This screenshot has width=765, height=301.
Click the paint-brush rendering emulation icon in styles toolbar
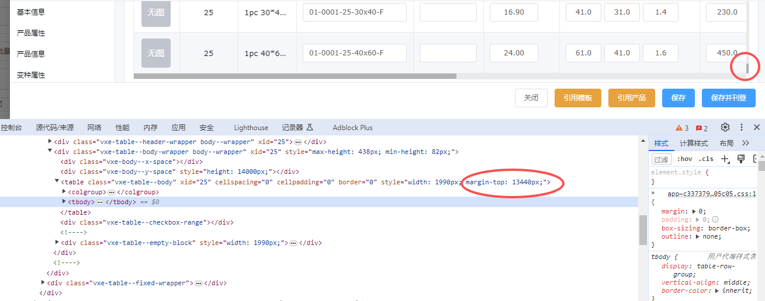pyautogui.click(x=741, y=159)
